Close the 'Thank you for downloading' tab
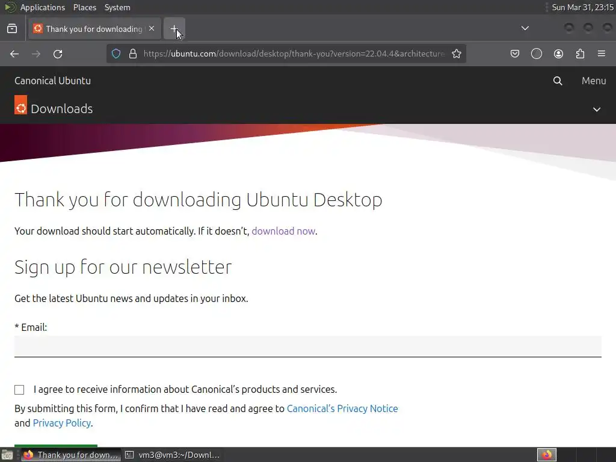 (152, 29)
